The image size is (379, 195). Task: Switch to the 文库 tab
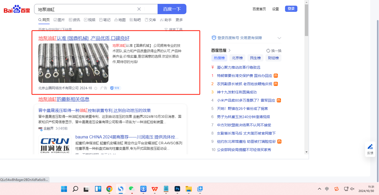[x=150, y=20]
